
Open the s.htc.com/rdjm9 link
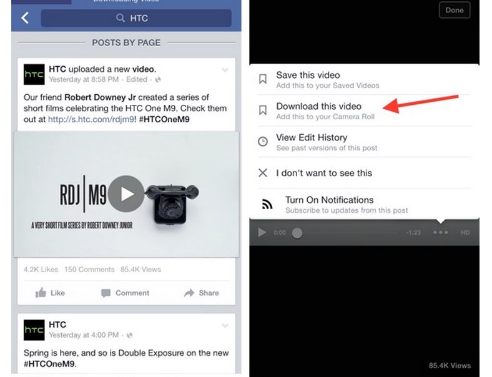[91, 119]
